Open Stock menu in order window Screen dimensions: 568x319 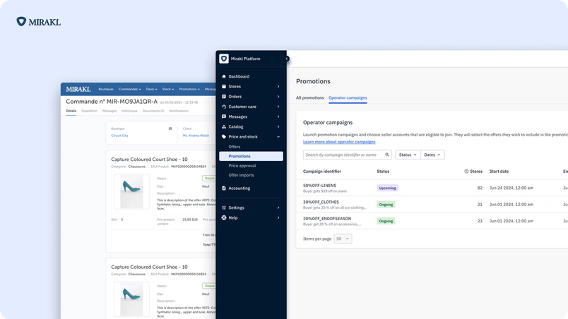[168, 89]
